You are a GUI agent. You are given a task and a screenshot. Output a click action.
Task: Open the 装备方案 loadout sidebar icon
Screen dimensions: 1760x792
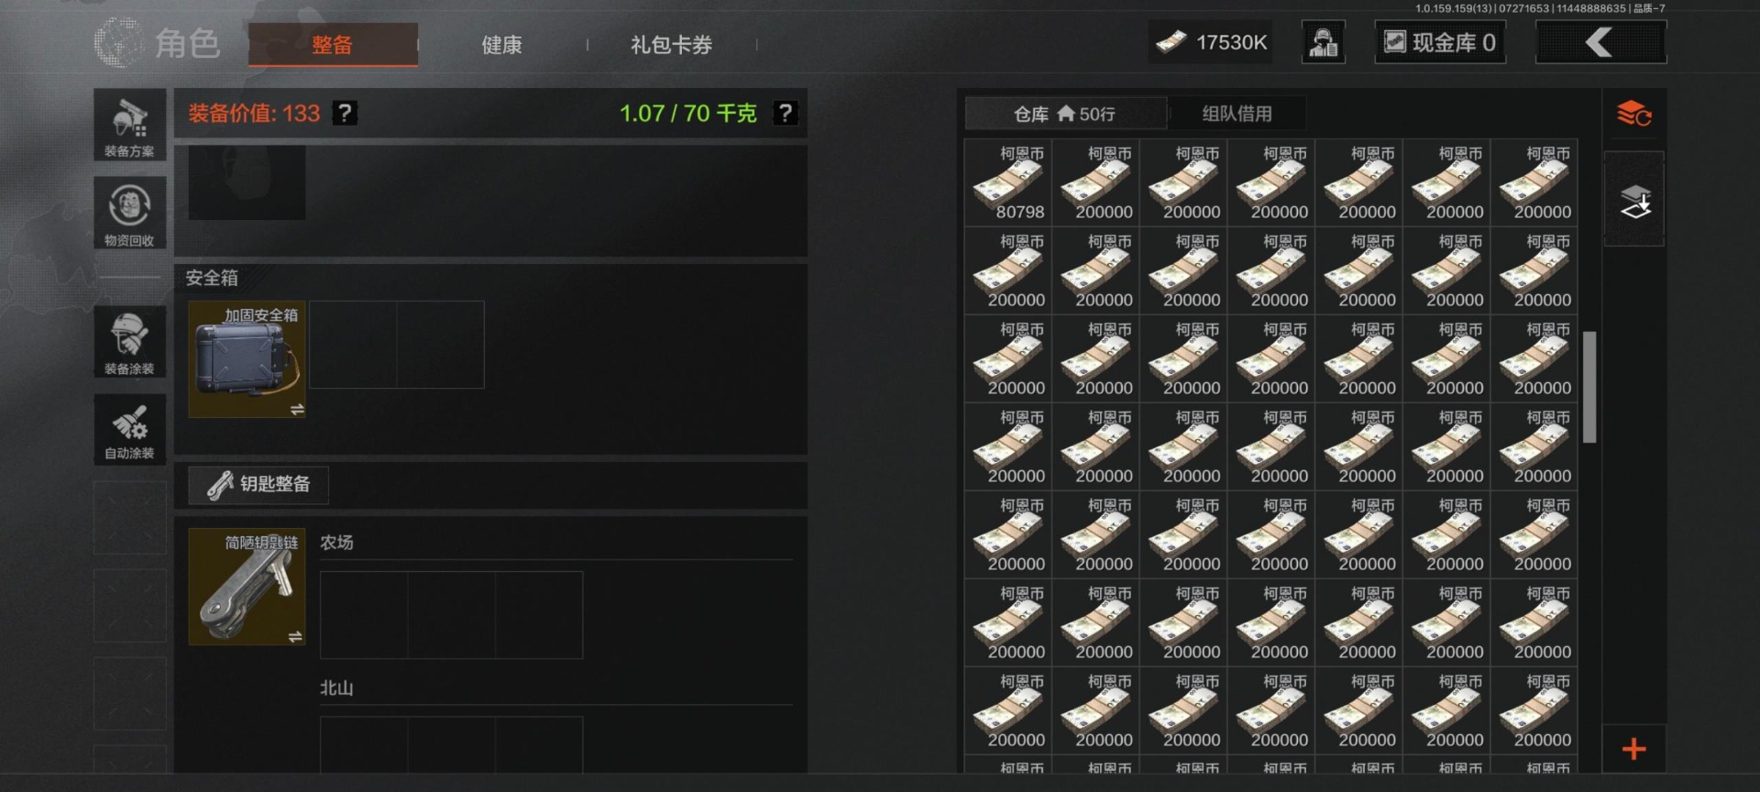pyautogui.click(x=129, y=126)
